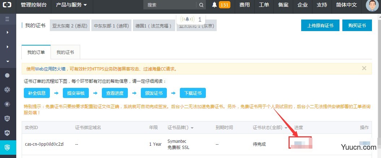The height and width of the screenshot is (158, 381).
Task: Click the 查看进度 step button
Action: click(x=115, y=93)
